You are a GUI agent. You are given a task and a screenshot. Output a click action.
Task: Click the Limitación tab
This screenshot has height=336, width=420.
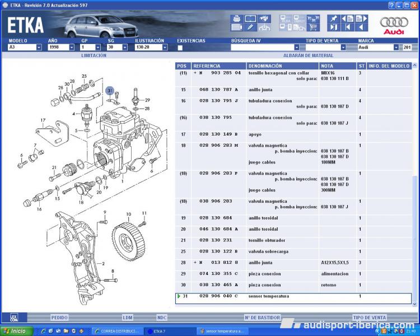coord(94,55)
